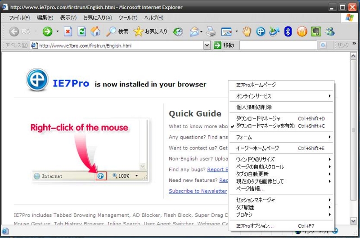Print the page using the printer icon

211,31
